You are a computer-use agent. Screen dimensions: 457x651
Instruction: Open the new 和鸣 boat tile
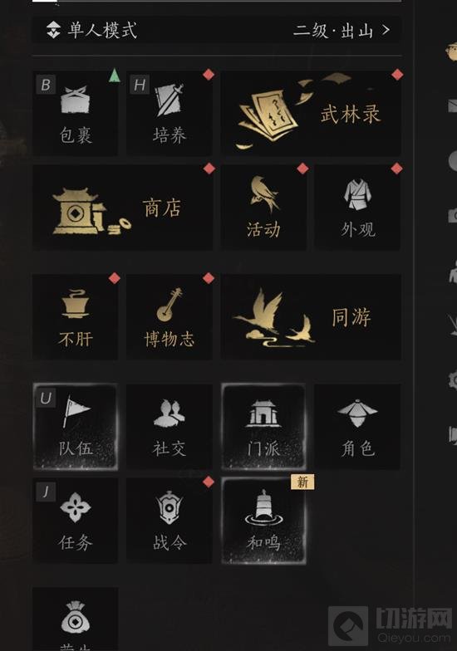pos(263,521)
